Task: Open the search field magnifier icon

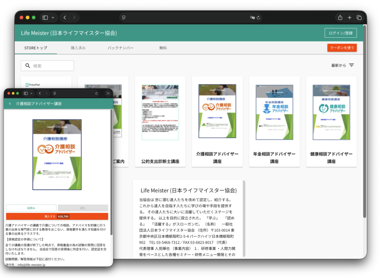Action: pyautogui.click(x=28, y=65)
